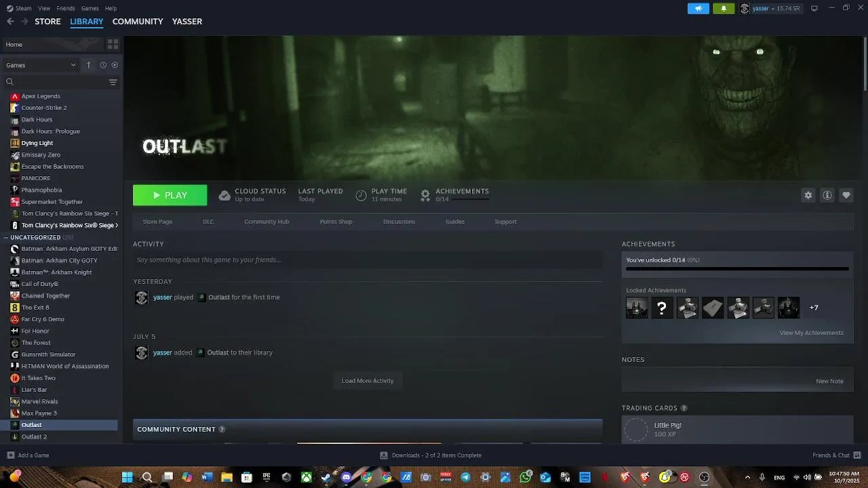Click the activity status input field
This screenshot has height=488, width=868.
(368, 260)
